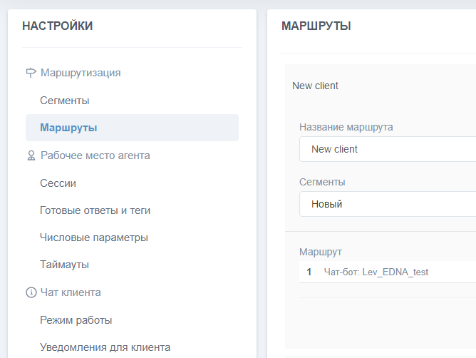The width and height of the screenshot is (476, 358).
Task: Click the Рабочее место агента person icon
Action: [31, 155]
